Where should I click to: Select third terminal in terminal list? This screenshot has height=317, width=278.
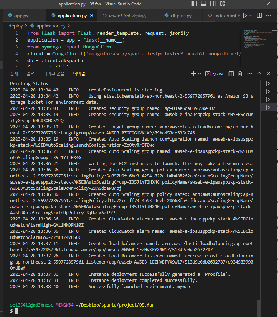[x=269, y=99]
